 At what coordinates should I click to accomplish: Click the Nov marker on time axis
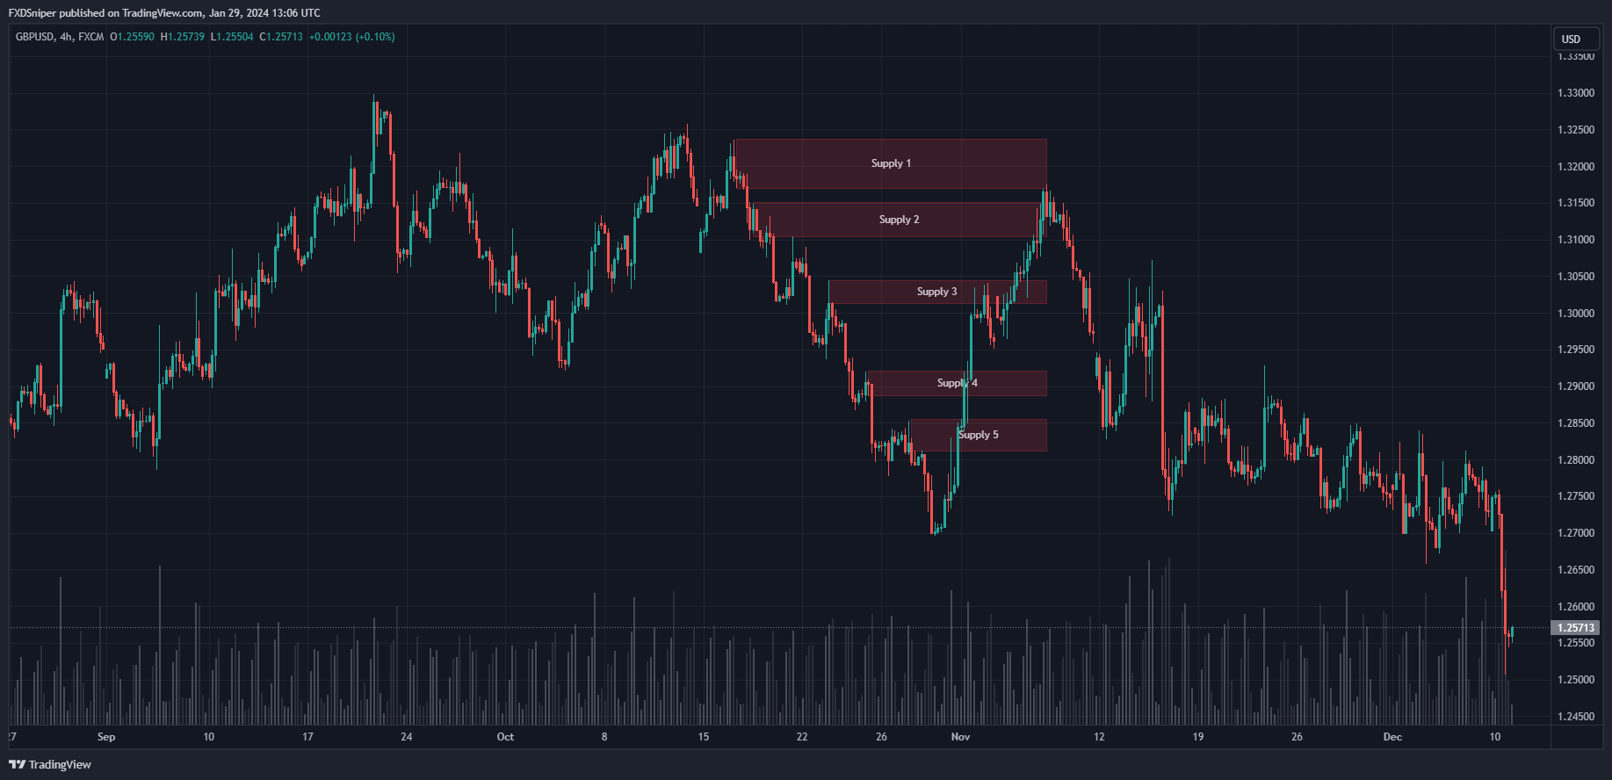point(960,737)
